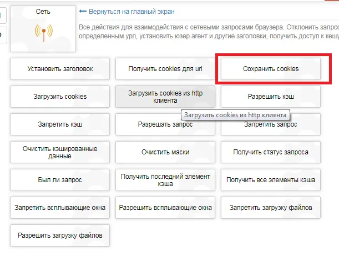Select Запретить всплывающие окна
Image resolution: width=339 pixels, height=266 pixels.
click(60, 208)
